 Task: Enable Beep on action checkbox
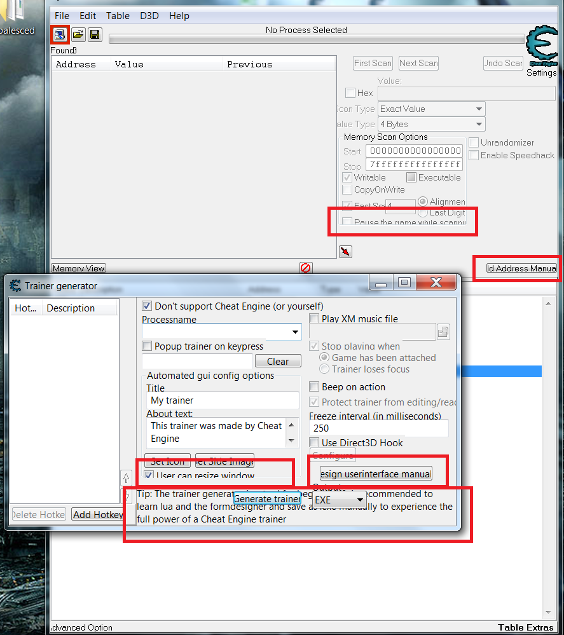pyautogui.click(x=314, y=386)
